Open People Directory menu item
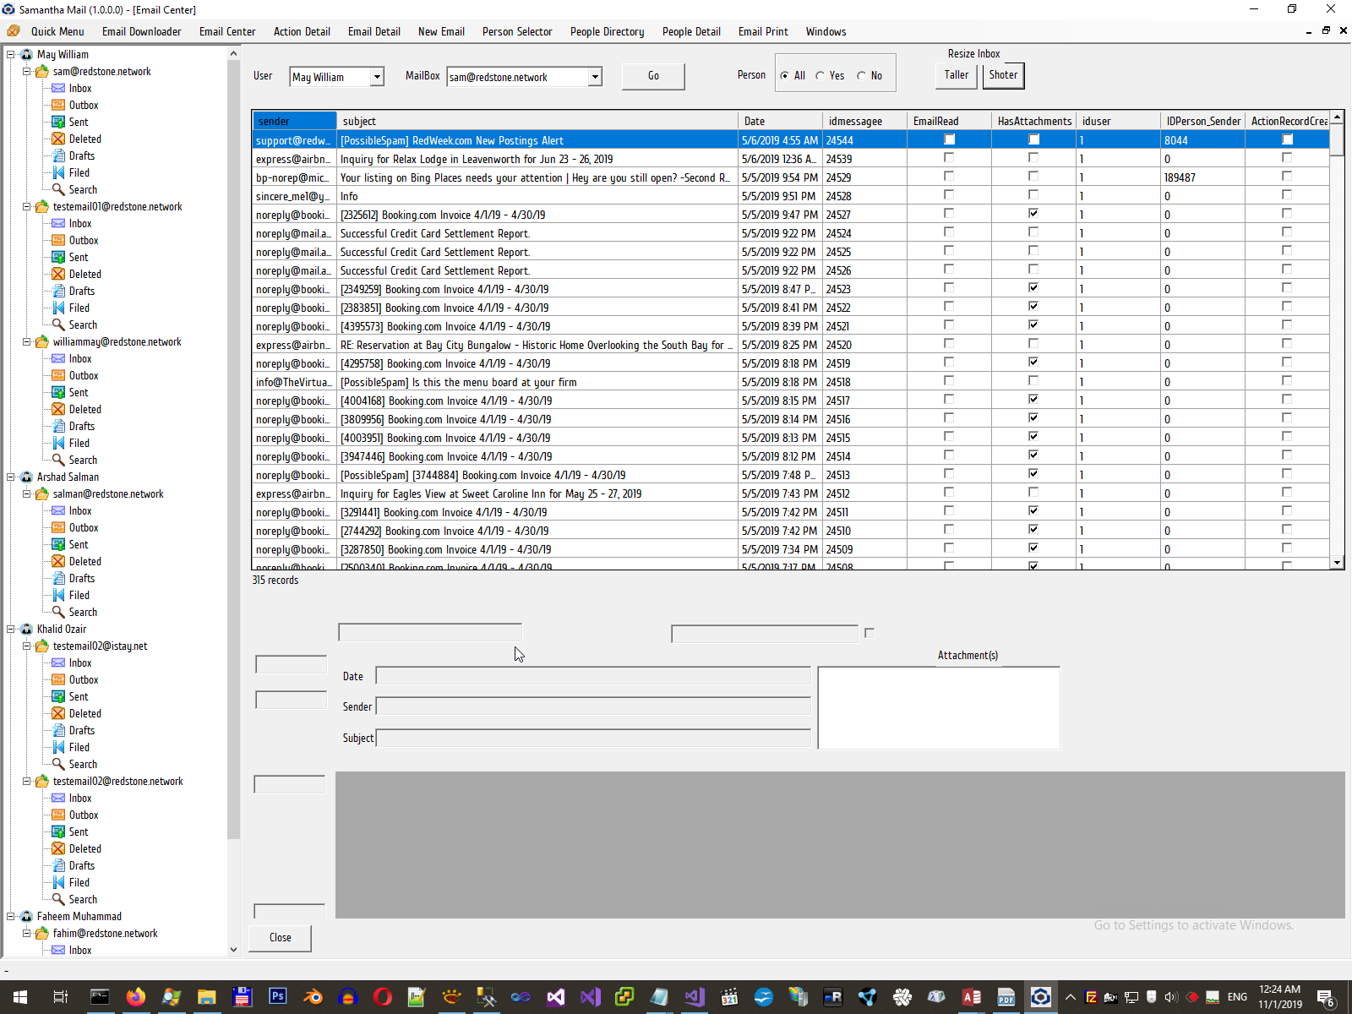1352x1014 pixels. click(x=607, y=31)
